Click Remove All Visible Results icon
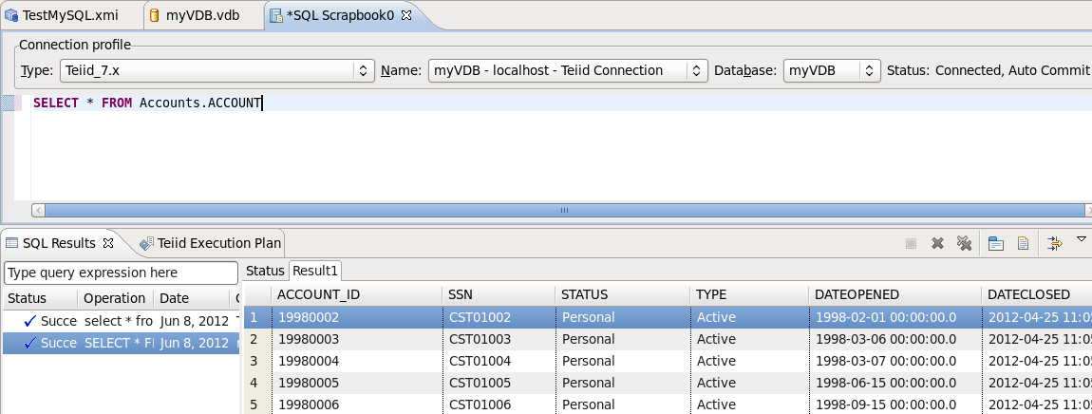 (x=964, y=244)
